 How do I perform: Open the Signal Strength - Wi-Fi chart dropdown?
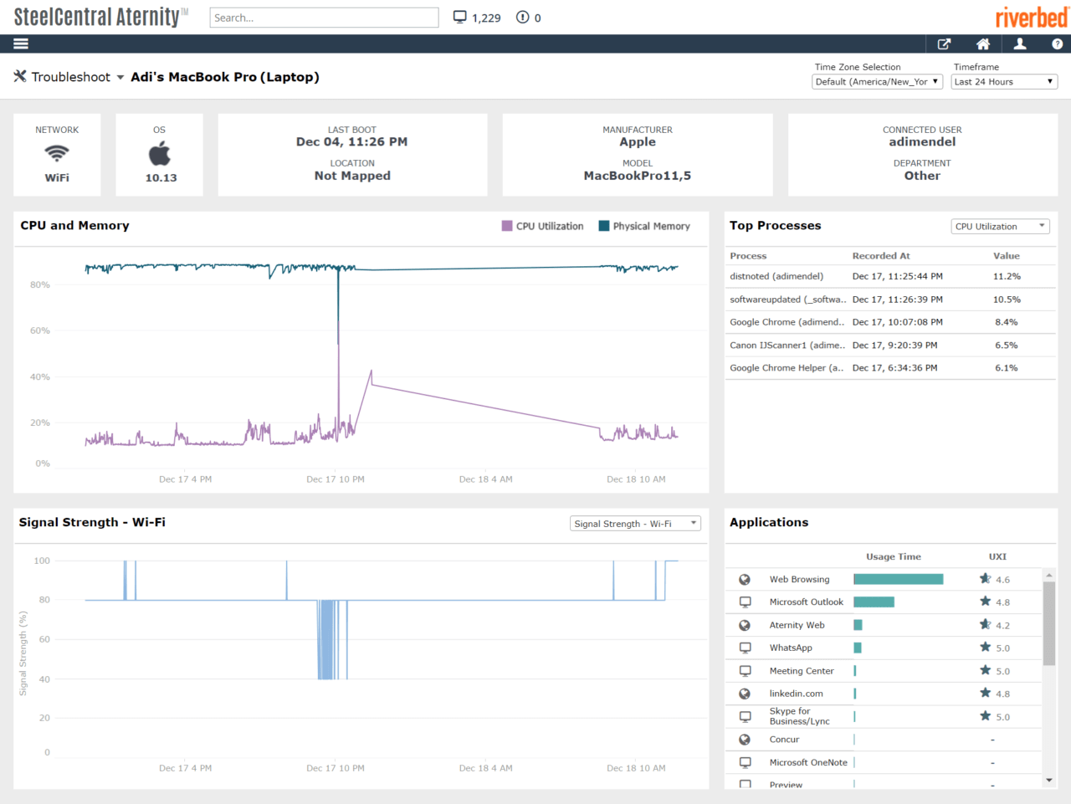[x=635, y=522]
